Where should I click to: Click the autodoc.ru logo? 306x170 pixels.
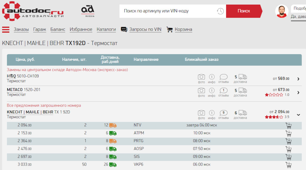click(x=33, y=11)
